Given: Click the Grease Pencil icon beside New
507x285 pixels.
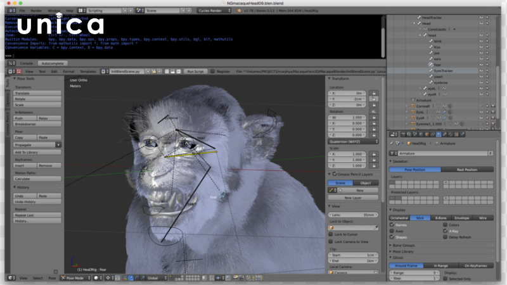Looking at the screenshot, I should coord(331,189).
